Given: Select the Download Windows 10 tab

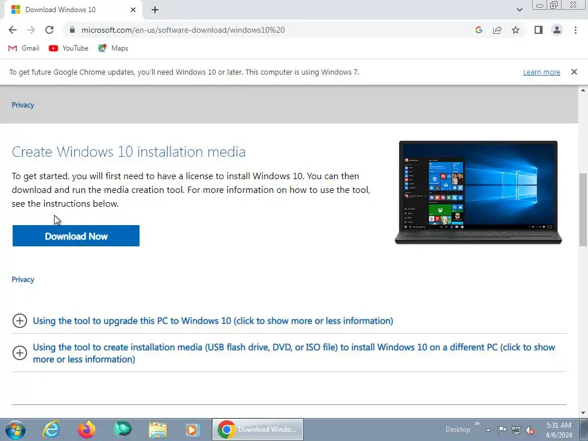Looking at the screenshot, I should click(73, 10).
